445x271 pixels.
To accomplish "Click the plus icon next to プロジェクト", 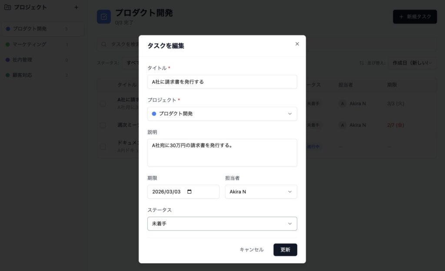I will (x=76, y=7).
